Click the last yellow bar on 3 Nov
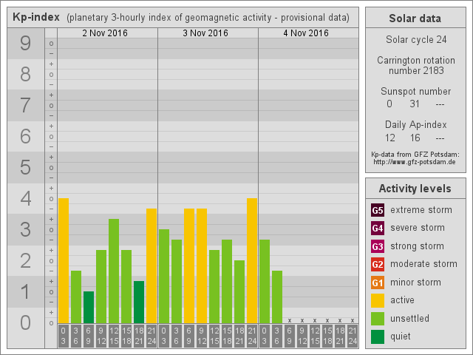The image size is (473, 355). click(x=252, y=260)
